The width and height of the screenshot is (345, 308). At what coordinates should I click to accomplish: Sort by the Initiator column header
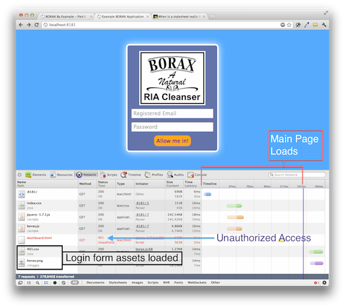click(x=149, y=184)
